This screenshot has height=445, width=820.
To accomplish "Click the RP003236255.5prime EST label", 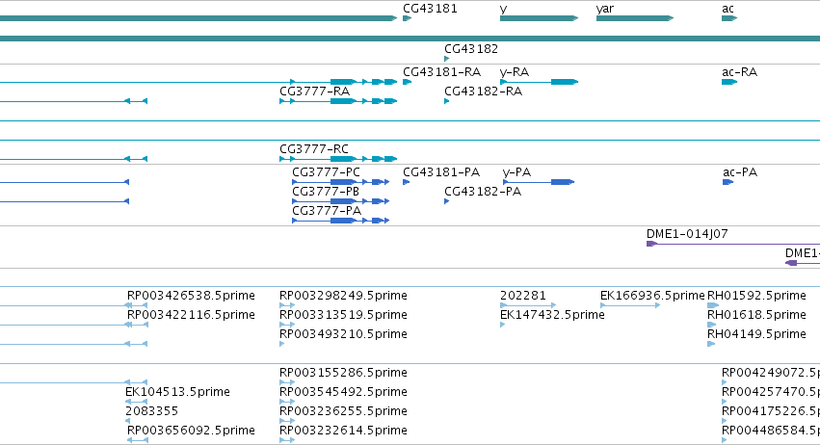I will point(343,411).
